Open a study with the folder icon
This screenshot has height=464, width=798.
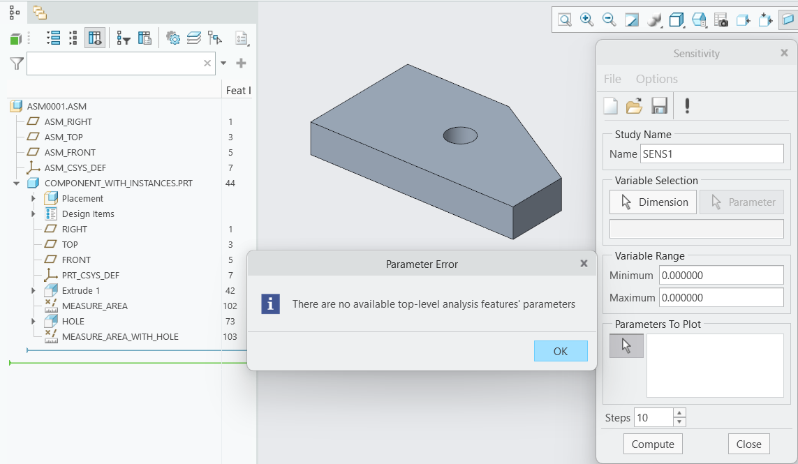(x=634, y=105)
